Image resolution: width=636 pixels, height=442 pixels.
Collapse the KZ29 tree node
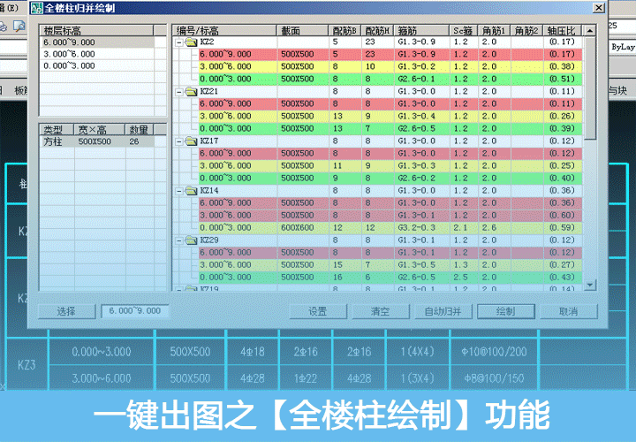(179, 240)
